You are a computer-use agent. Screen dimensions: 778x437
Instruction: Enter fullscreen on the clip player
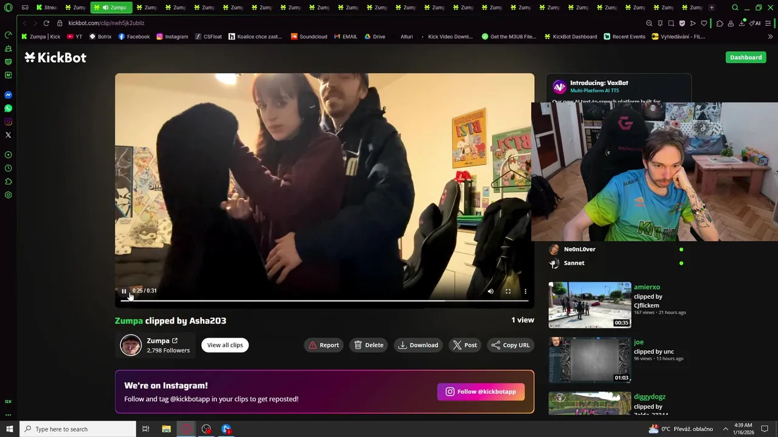tap(508, 291)
